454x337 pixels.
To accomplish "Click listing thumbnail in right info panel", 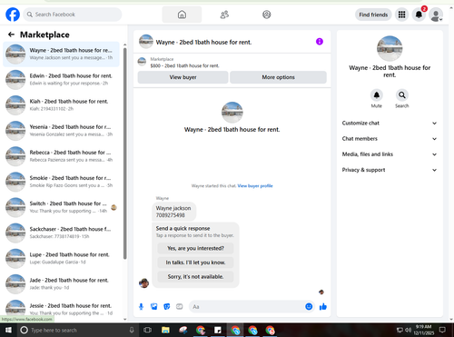I will [390, 48].
